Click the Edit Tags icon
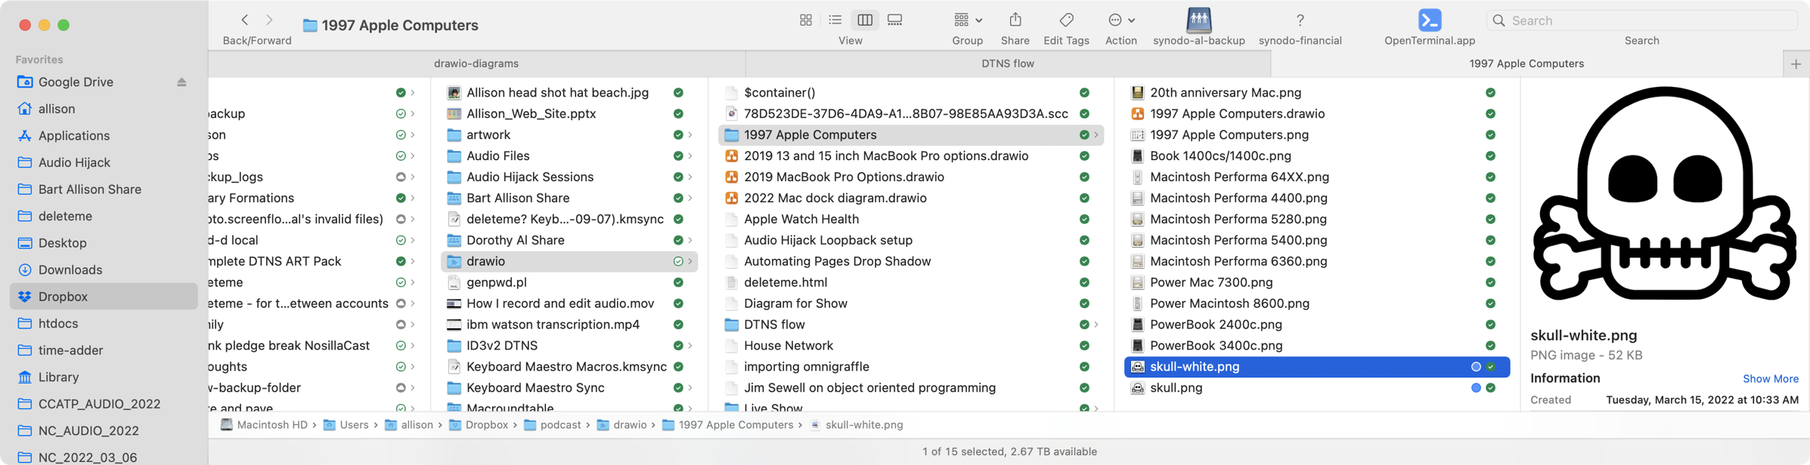This screenshot has height=465, width=1810. [x=1066, y=20]
